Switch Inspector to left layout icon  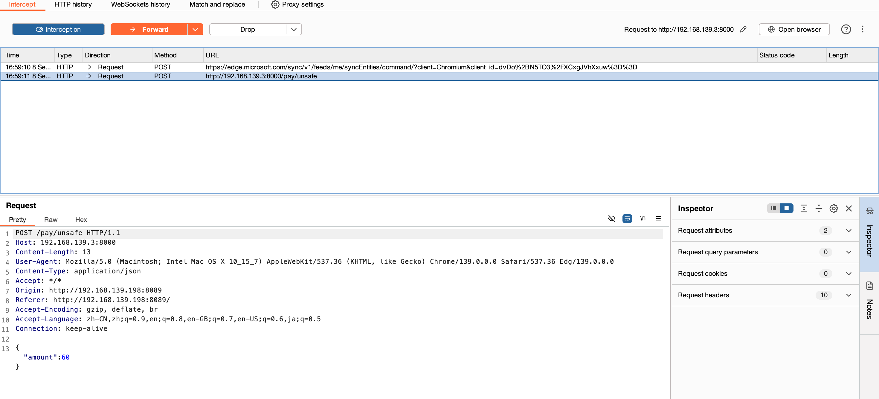(773, 208)
